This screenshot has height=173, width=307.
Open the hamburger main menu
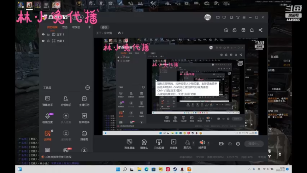(244, 17)
